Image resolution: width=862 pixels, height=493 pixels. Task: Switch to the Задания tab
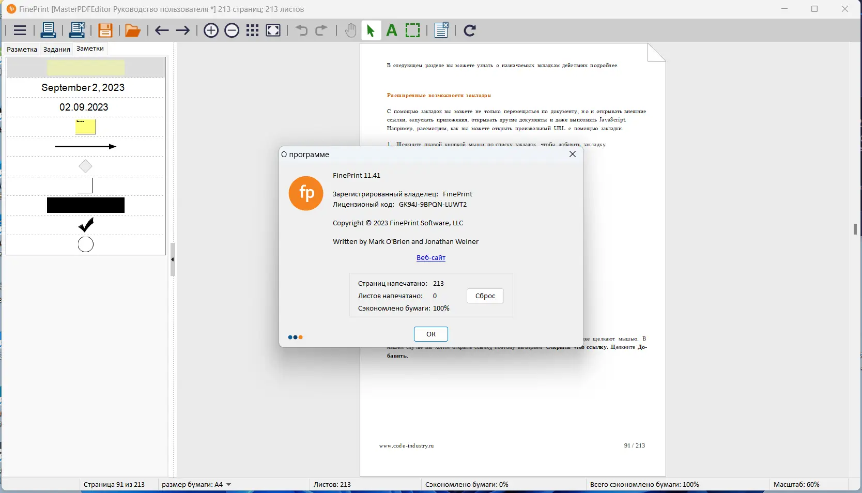pyautogui.click(x=57, y=49)
